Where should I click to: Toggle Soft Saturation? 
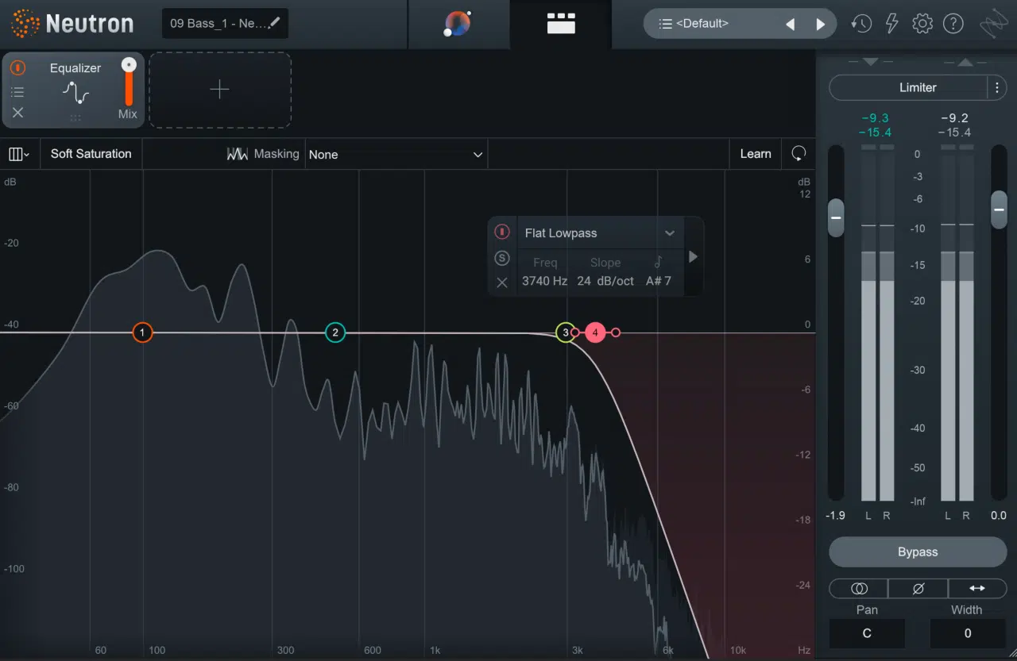[x=91, y=154]
